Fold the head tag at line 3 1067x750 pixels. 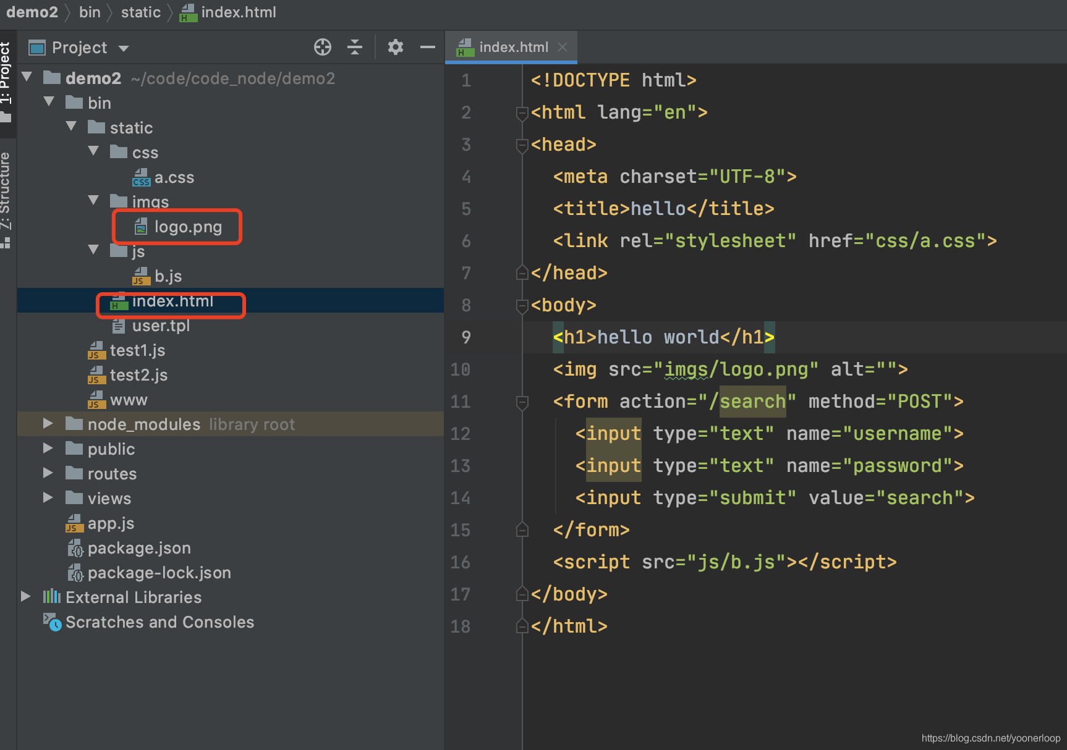point(522,145)
